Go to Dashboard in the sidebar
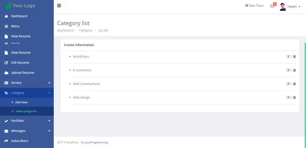The image size is (306, 148). (x=19, y=16)
